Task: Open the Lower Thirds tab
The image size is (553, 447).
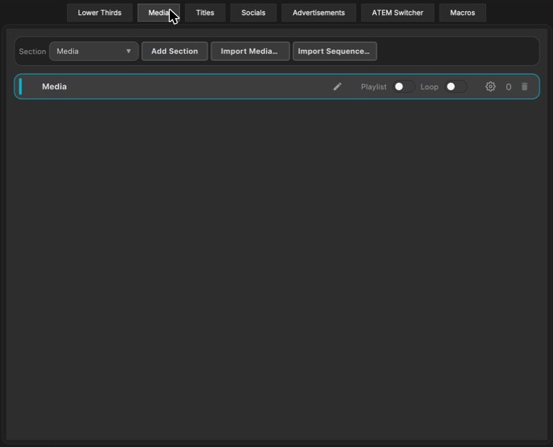Action: coord(100,12)
